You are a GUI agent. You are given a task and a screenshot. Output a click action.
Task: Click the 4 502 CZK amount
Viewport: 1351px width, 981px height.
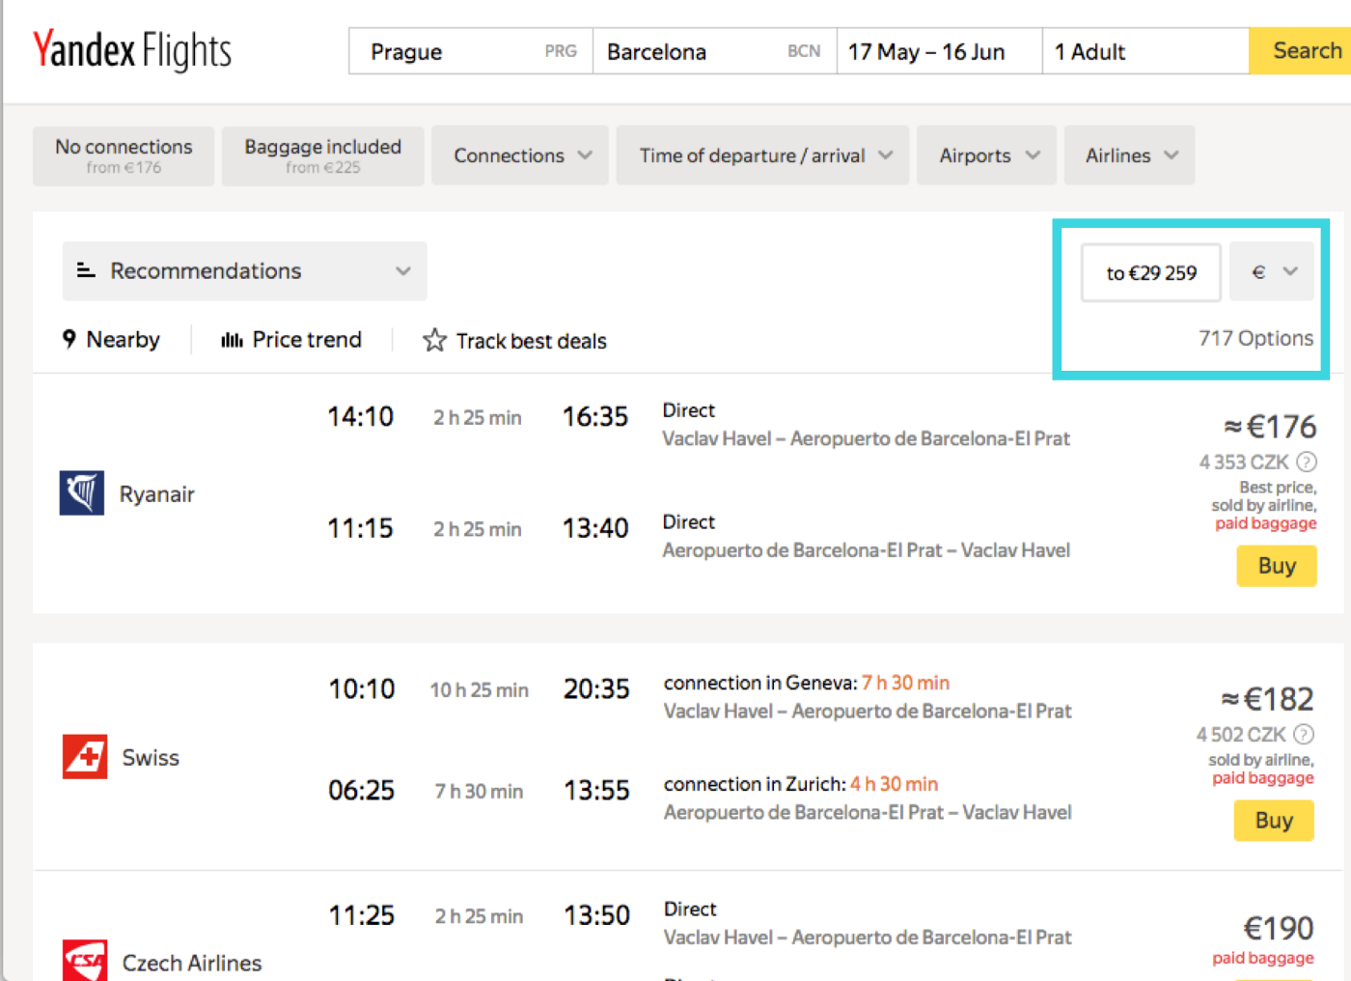1241,735
